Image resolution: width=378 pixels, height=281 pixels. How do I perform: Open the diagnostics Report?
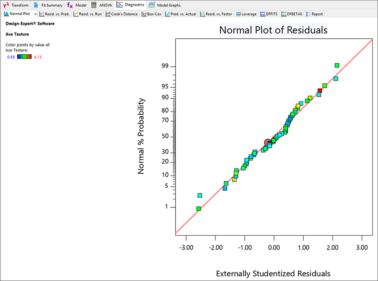(315, 14)
